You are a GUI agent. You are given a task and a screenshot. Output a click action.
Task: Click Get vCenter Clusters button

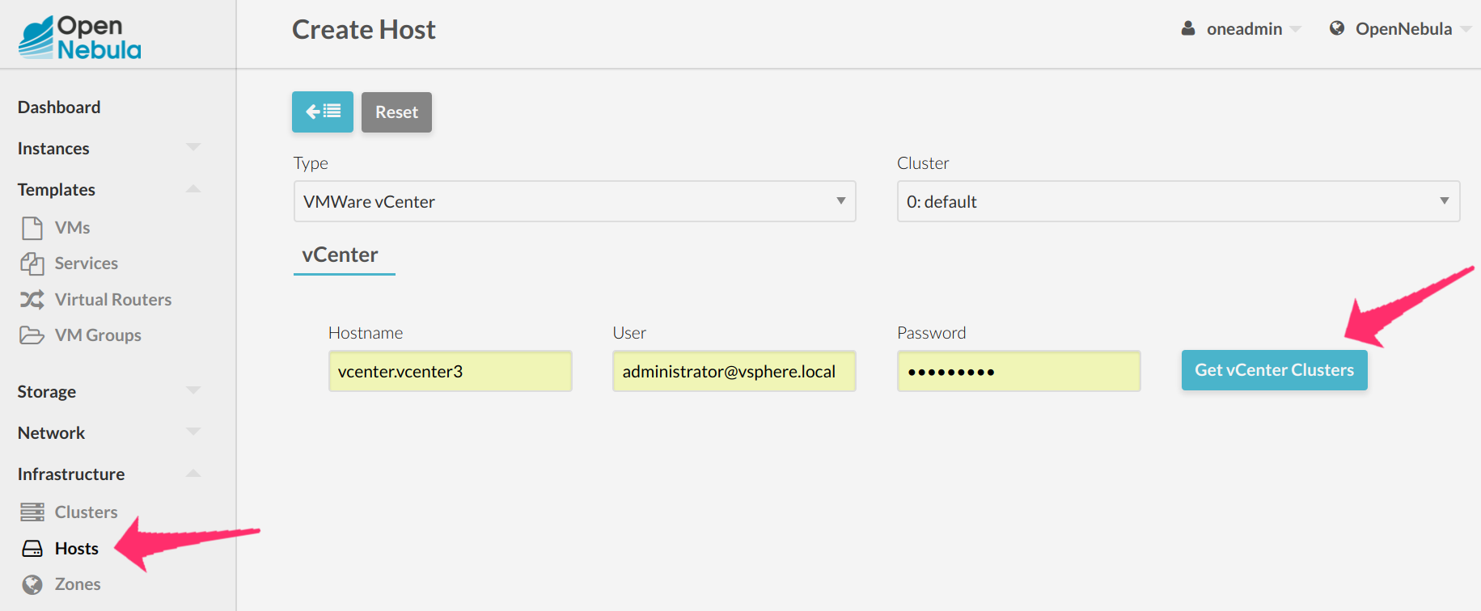[x=1274, y=370]
